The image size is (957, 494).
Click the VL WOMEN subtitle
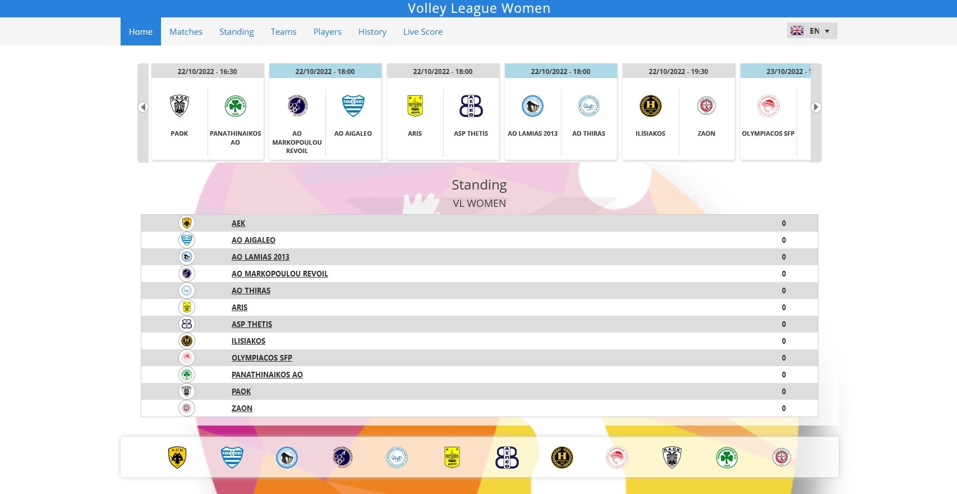(x=480, y=204)
